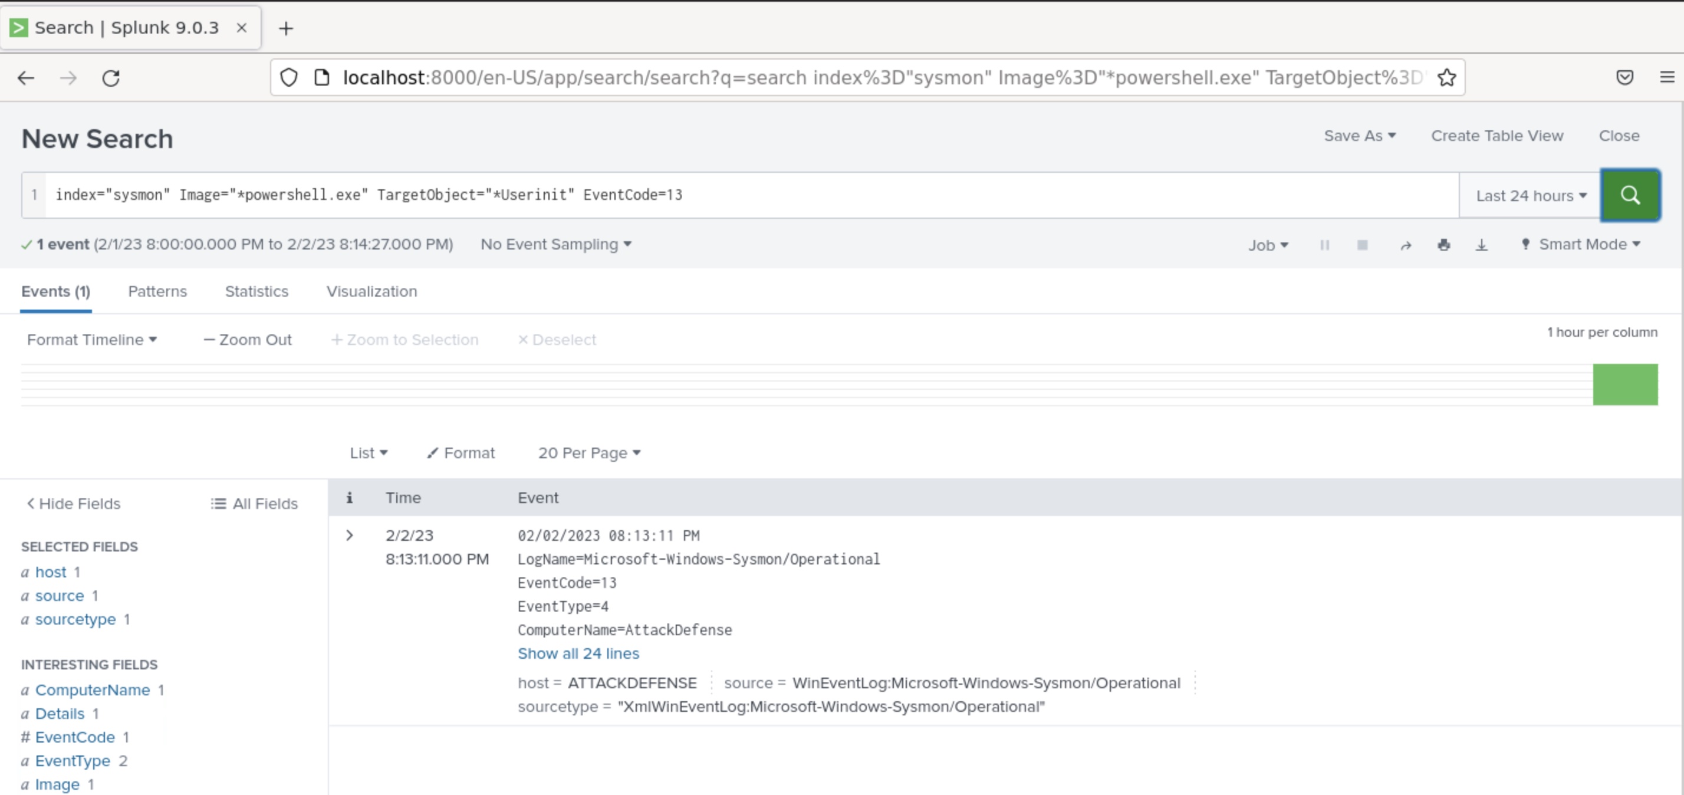Click the Details interesting field
Viewport: 1684px width, 795px height.
click(x=60, y=714)
